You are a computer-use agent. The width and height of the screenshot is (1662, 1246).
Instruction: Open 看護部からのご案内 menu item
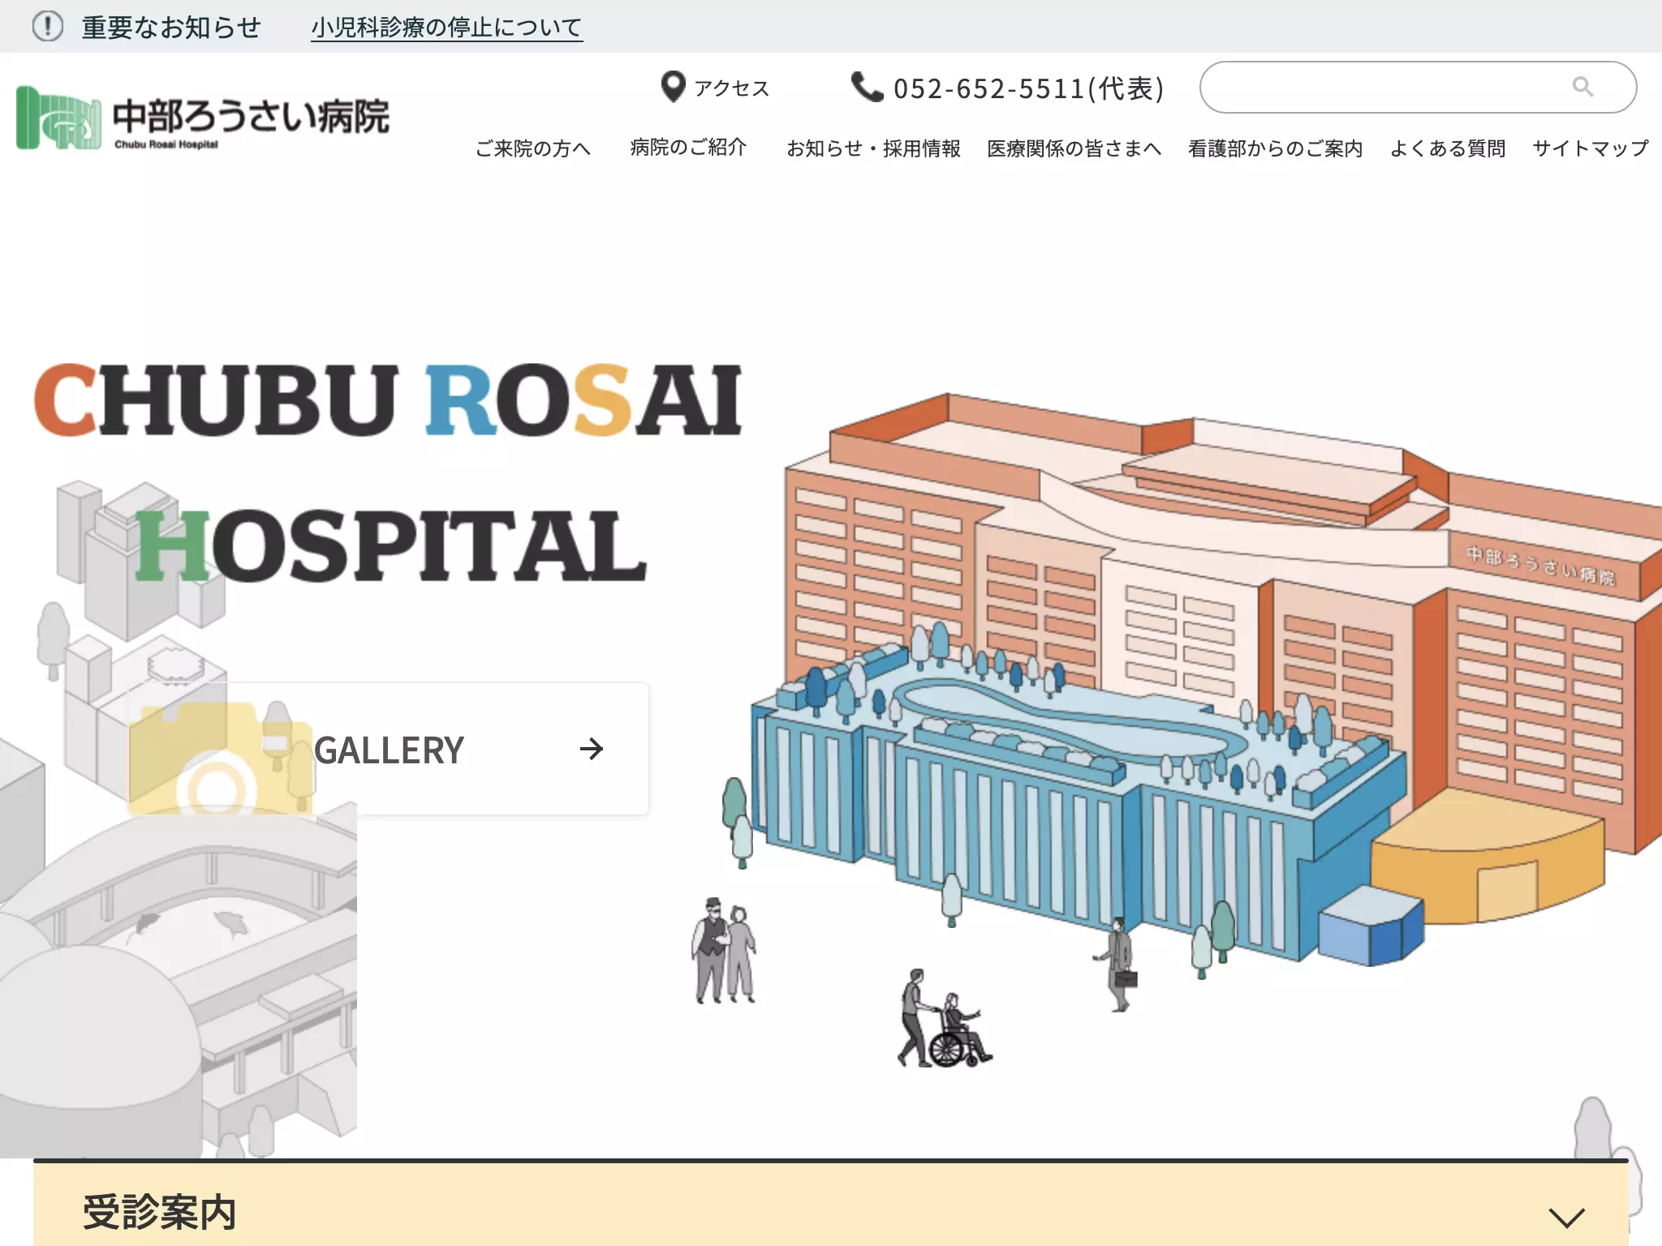pyautogui.click(x=1276, y=148)
